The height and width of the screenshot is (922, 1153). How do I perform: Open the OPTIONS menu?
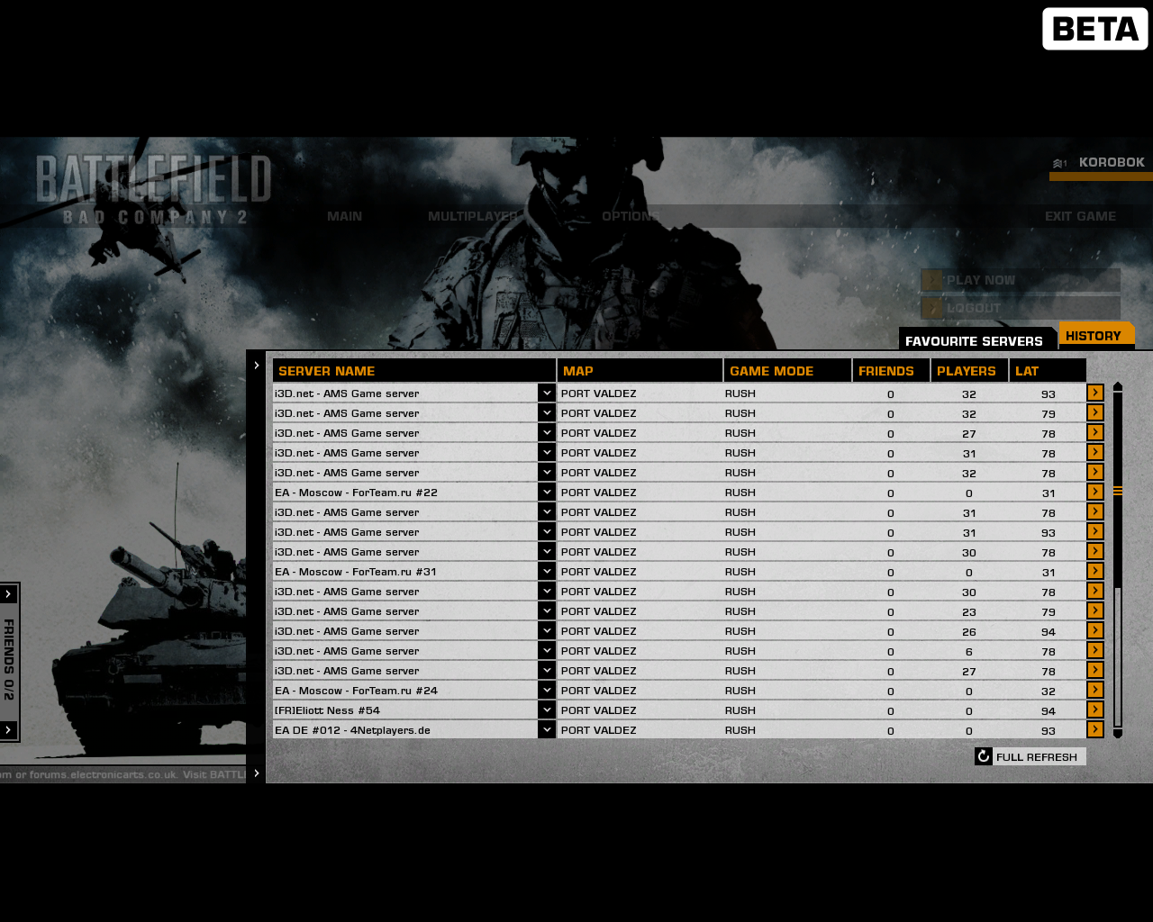(631, 216)
